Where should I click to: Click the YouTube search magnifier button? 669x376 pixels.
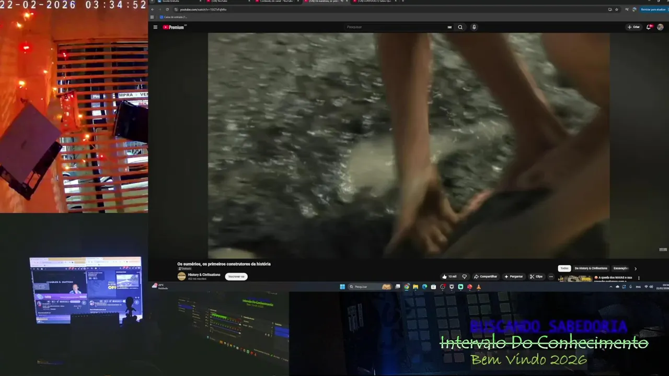460,27
